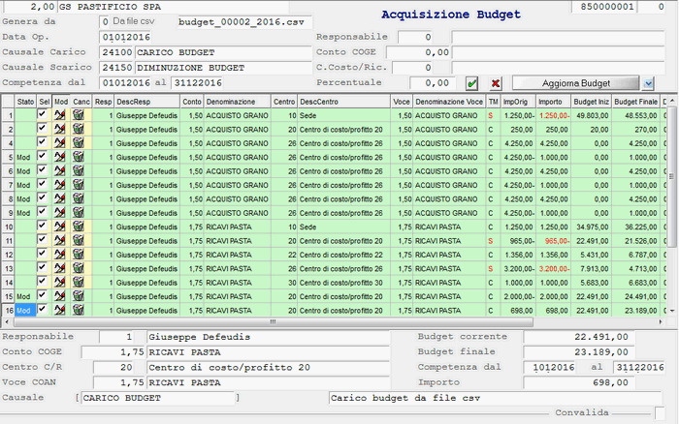The height and width of the screenshot is (424, 679).
Task: Click the Centro di costo/profitto 22 cell
Action: [341, 255]
